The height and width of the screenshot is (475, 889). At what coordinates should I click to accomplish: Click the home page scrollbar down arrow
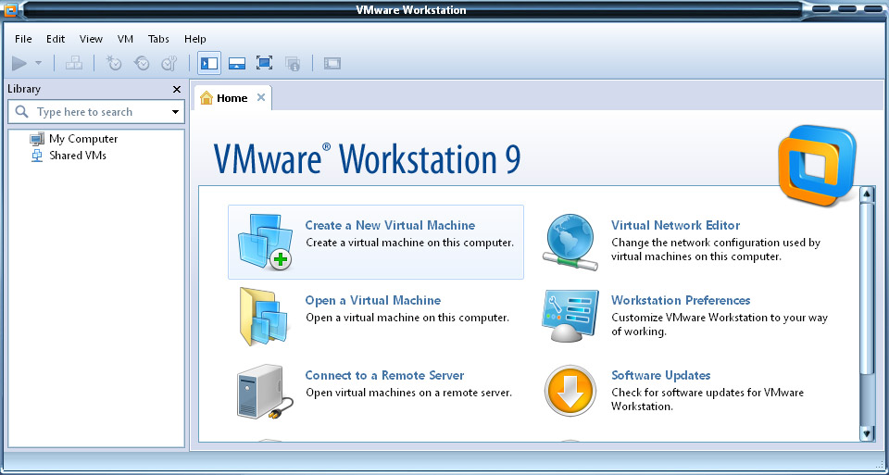(867, 433)
